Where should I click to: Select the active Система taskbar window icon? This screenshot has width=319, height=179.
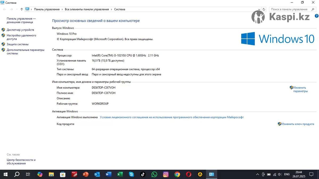[212, 174]
